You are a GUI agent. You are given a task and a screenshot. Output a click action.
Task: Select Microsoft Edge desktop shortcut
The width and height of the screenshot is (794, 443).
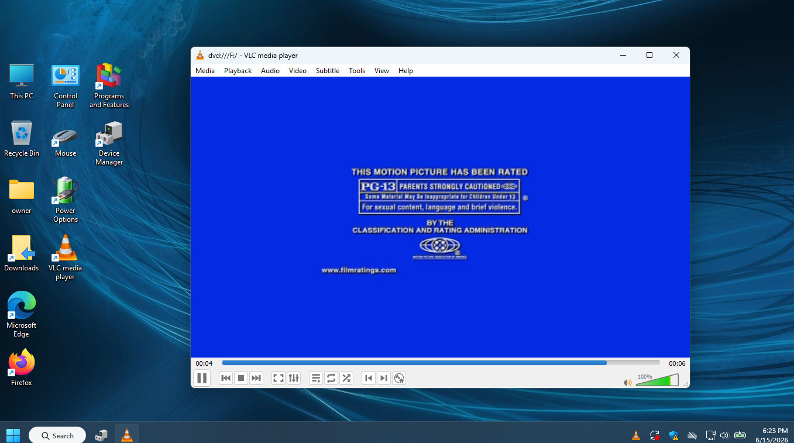(x=22, y=315)
